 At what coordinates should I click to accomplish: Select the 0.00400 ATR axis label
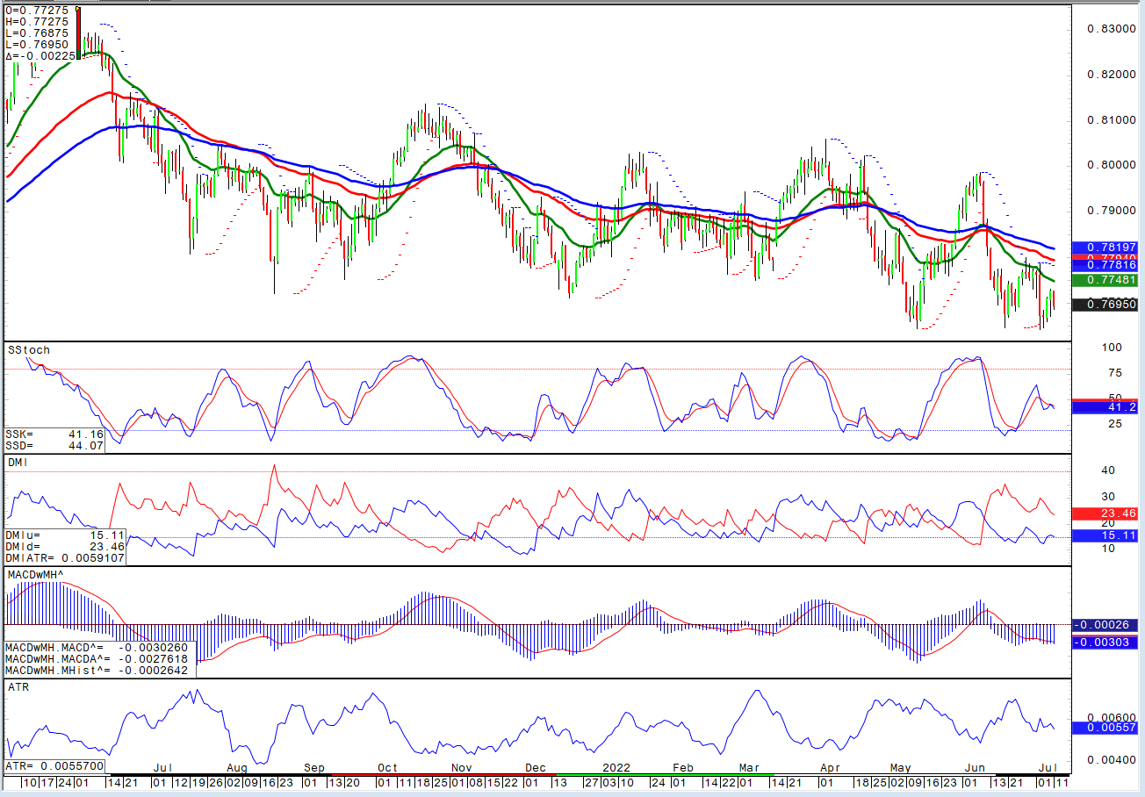point(1111,760)
